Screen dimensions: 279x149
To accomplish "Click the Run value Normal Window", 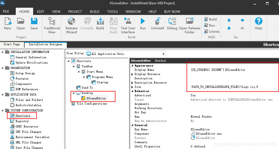I will (201, 117).
